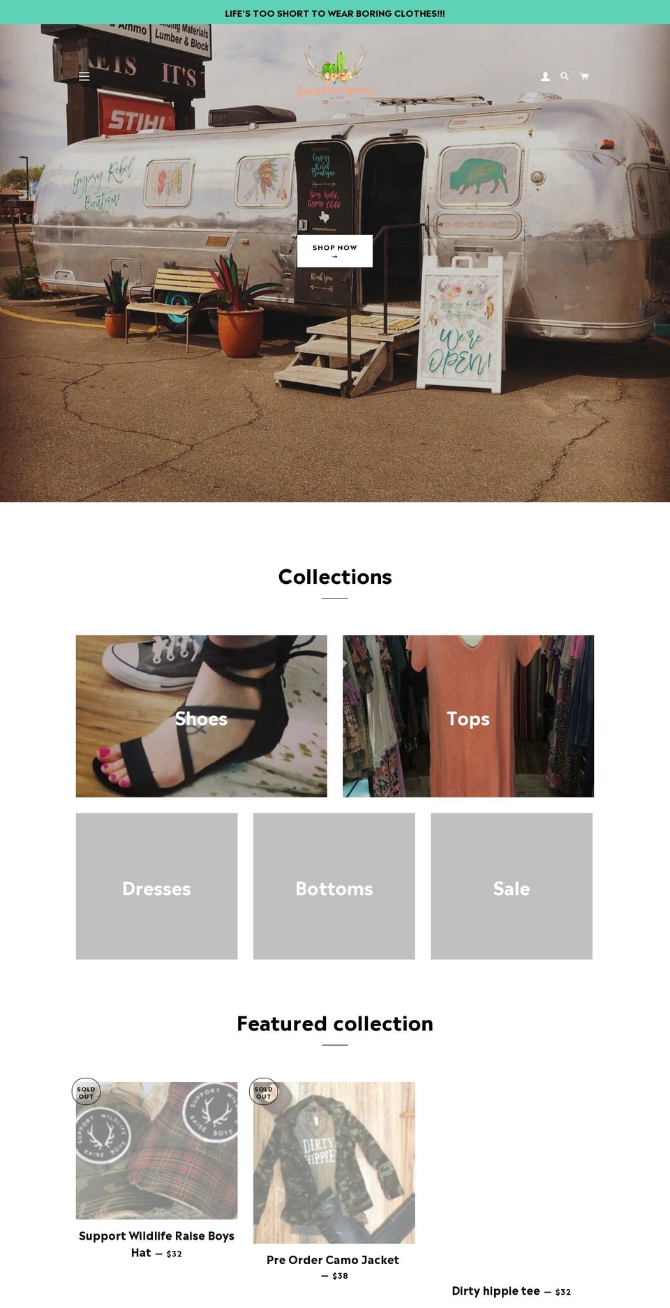Click the SHOP NOW button
Viewport: 670px width, 1308px height.
tap(335, 251)
